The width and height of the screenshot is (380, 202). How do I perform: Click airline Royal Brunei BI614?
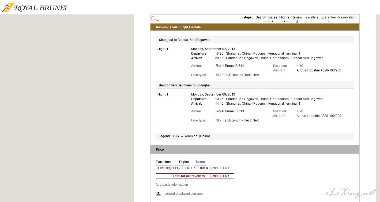pyautogui.click(x=230, y=66)
